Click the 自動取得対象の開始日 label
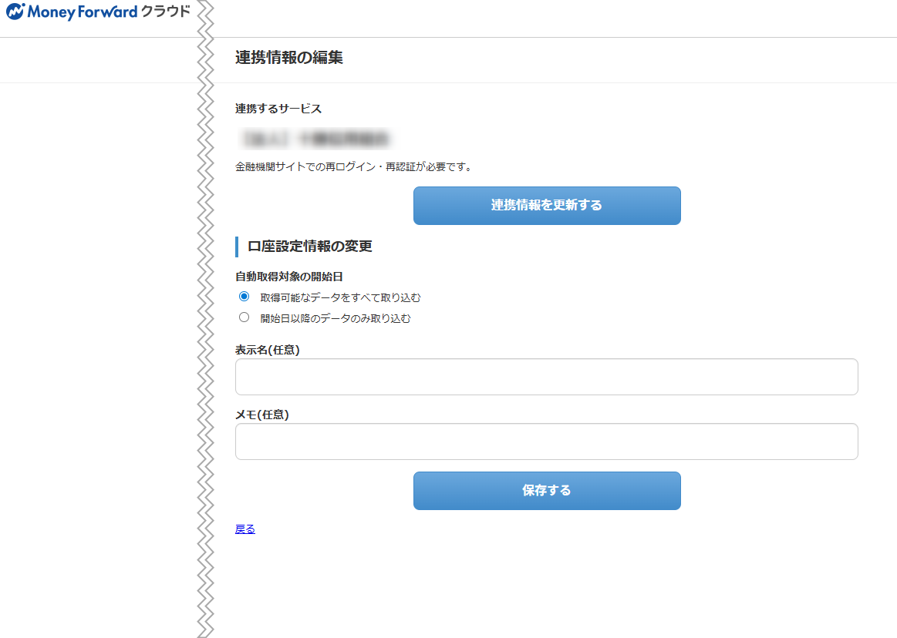897x638 pixels. tap(288, 277)
